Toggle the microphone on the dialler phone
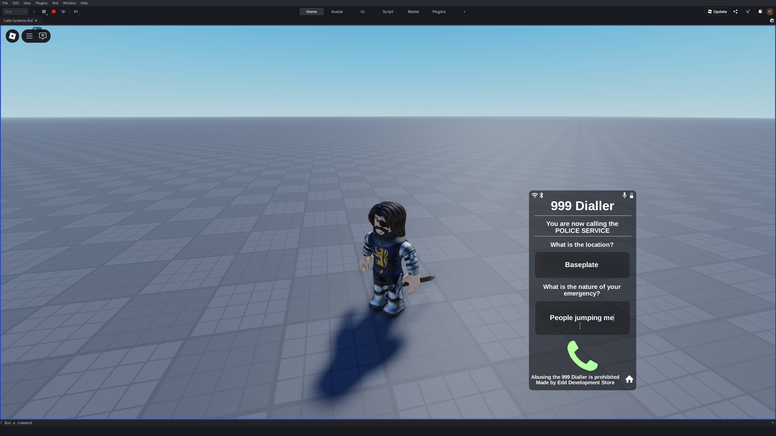 pyautogui.click(x=624, y=195)
